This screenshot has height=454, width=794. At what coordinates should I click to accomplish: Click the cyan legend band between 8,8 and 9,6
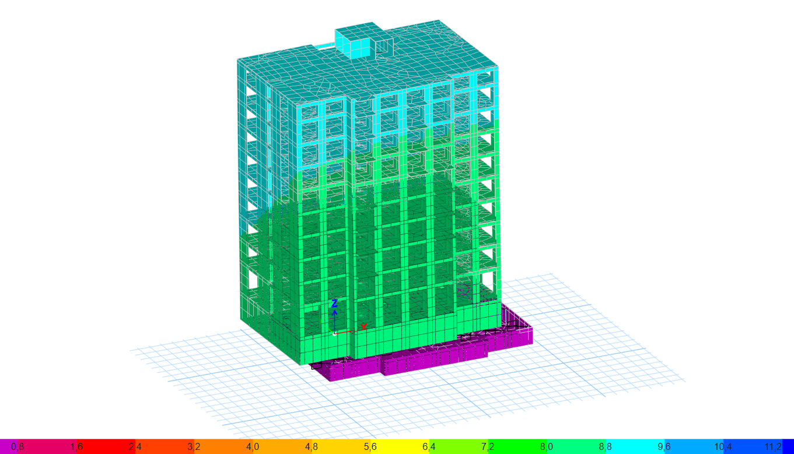point(635,446)
